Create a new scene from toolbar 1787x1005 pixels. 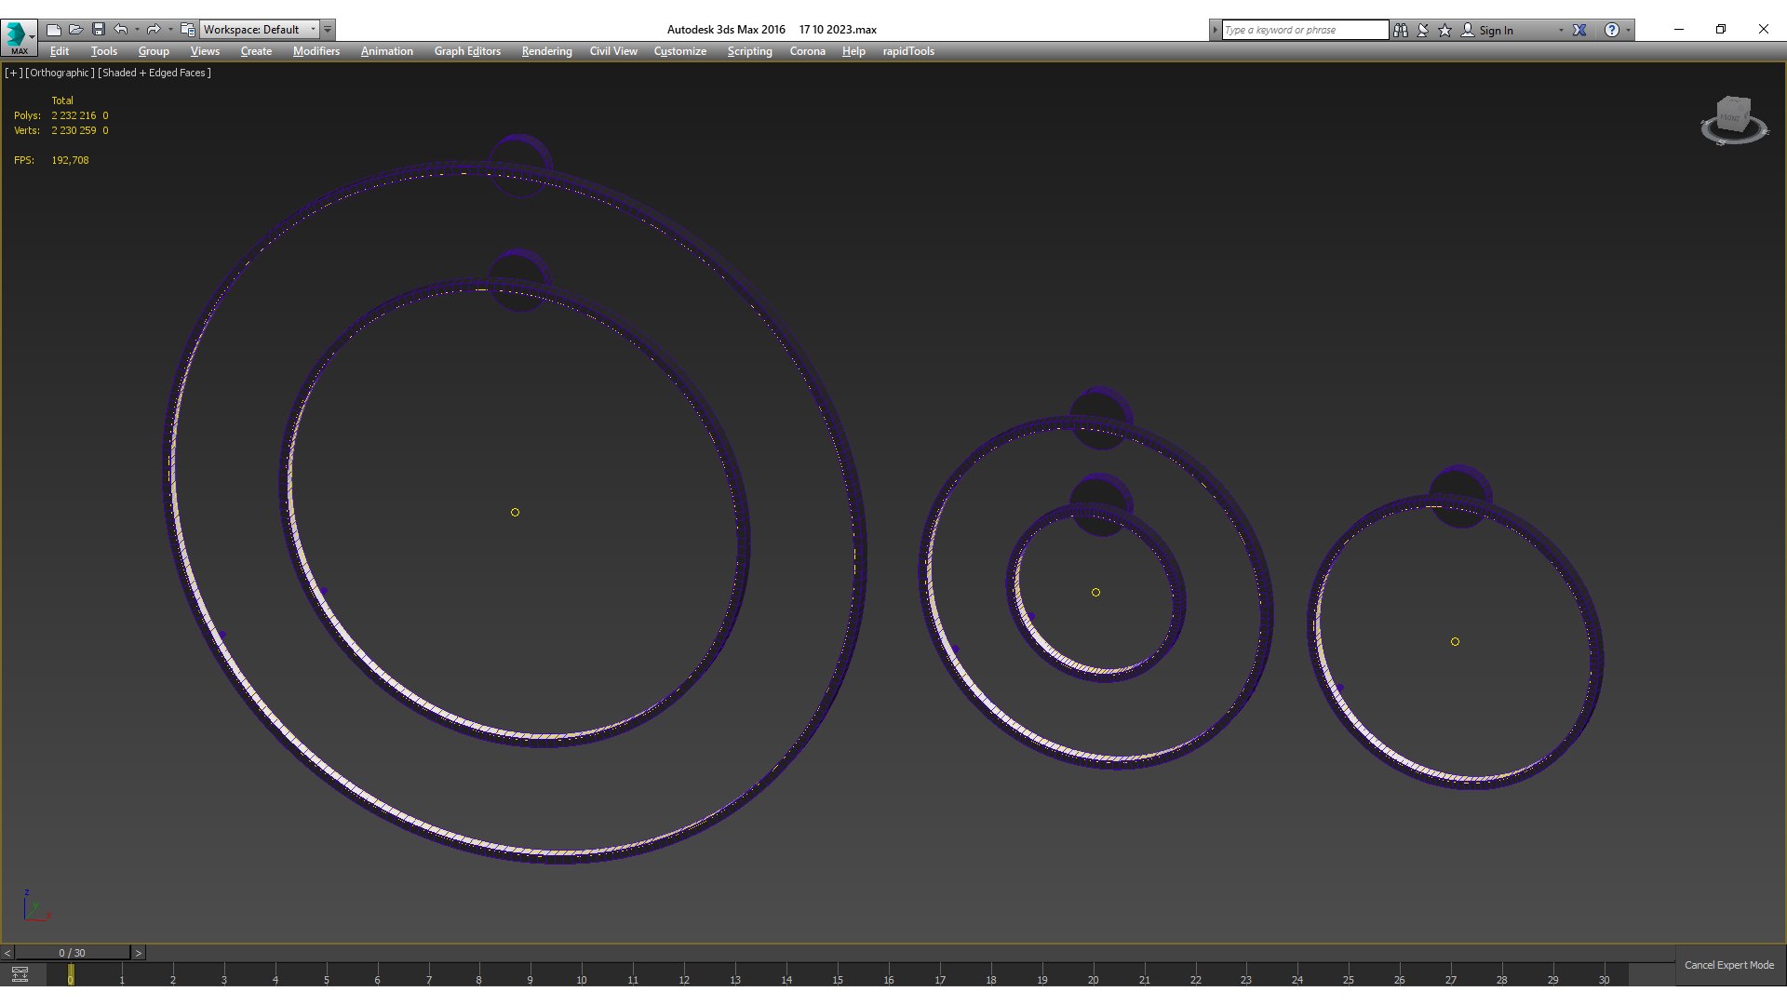coord(54,30)
